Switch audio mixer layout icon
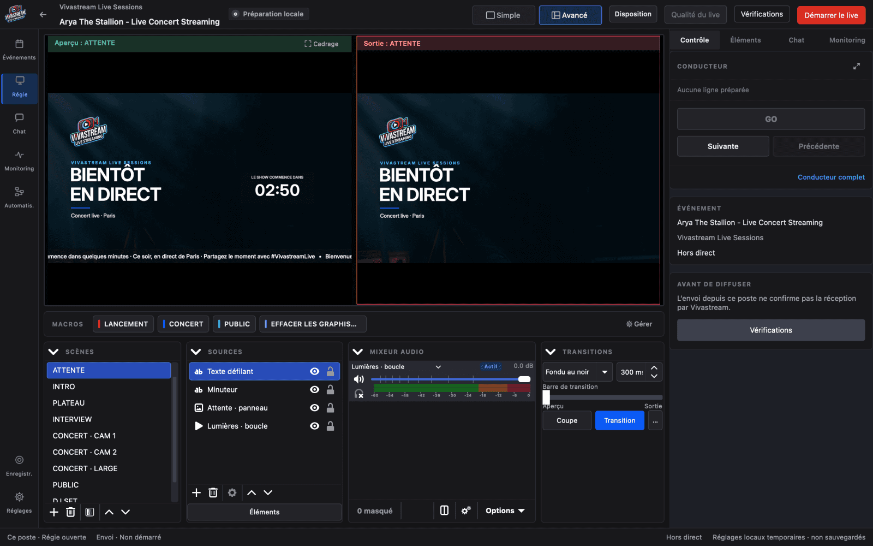 click(444, 511)
